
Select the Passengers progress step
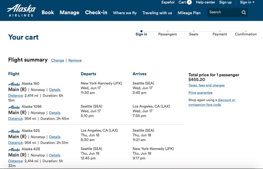(167, 33)
